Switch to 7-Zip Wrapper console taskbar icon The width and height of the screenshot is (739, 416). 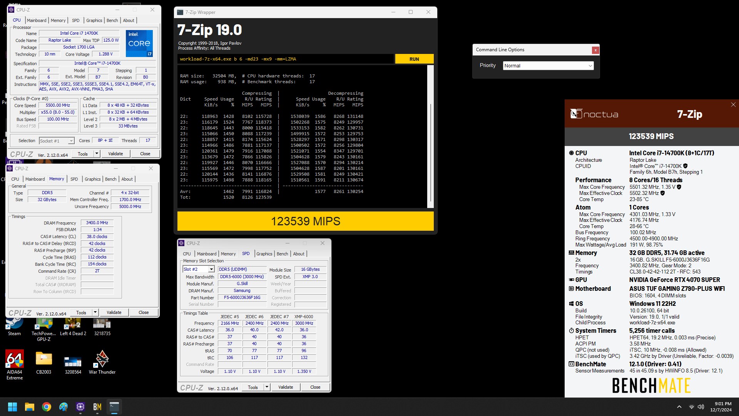coord(114,407)
